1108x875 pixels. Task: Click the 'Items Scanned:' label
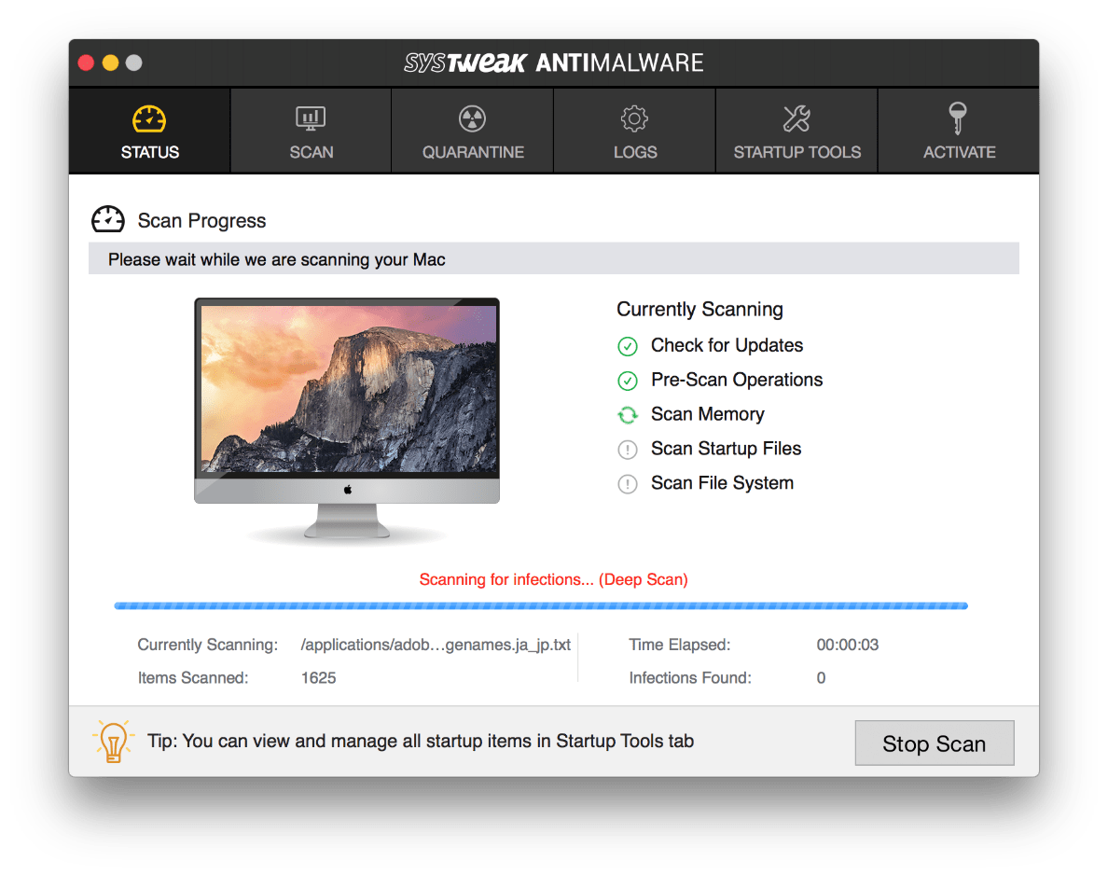click(x=193, y=678)
